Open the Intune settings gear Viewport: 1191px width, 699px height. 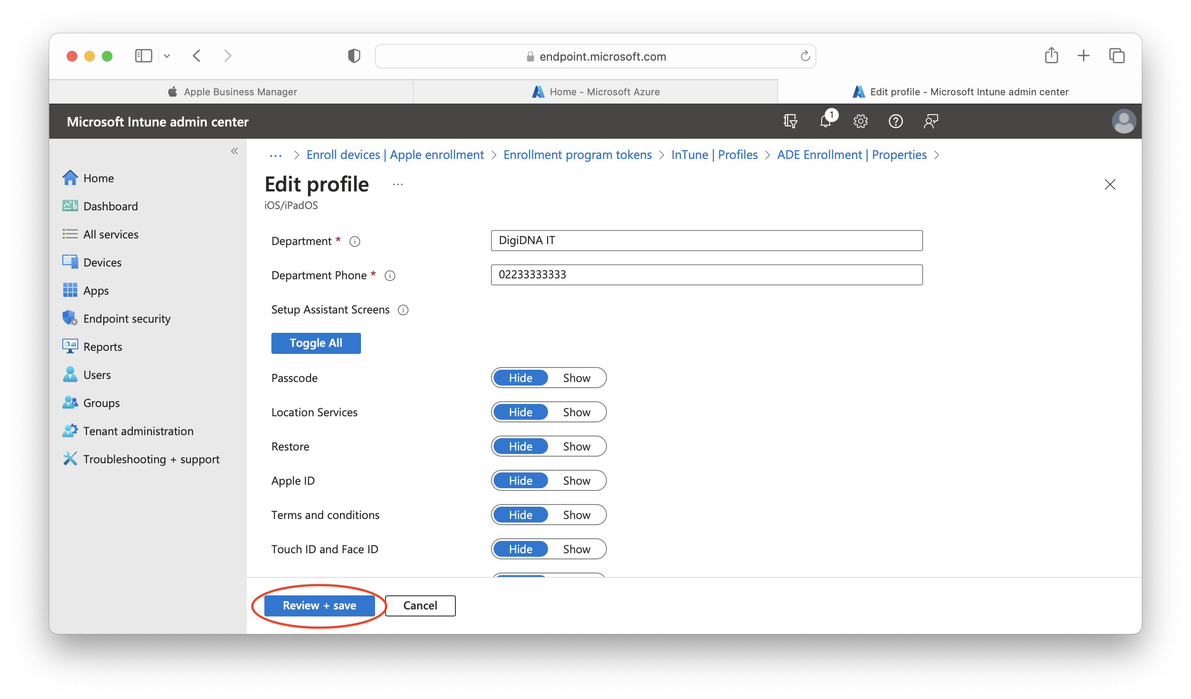pos(860,121)
